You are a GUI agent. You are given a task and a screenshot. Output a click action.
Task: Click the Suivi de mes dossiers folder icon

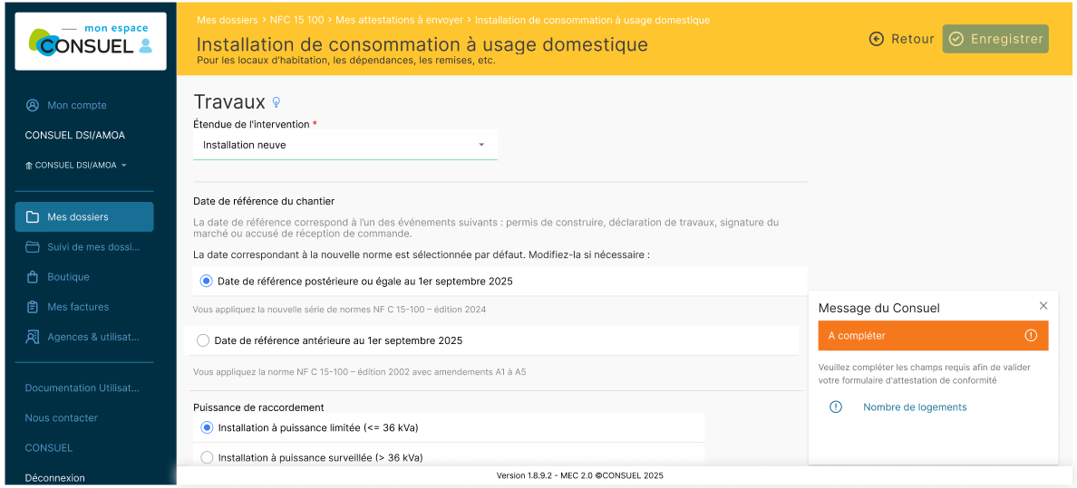pyautogui.click(x=33, y=247)
